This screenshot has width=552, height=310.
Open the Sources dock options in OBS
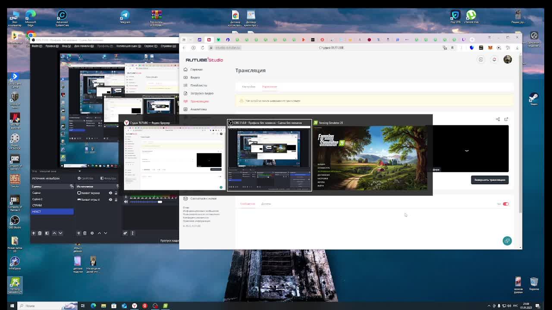pos(117,186)
